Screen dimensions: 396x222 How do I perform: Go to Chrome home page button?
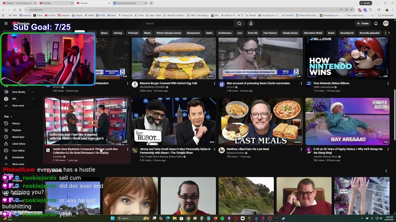(20, 10)
